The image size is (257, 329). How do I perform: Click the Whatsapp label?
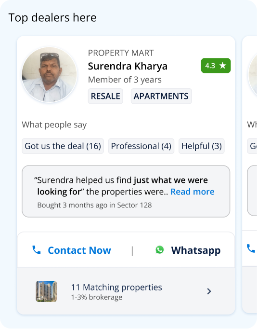[196, 250]
